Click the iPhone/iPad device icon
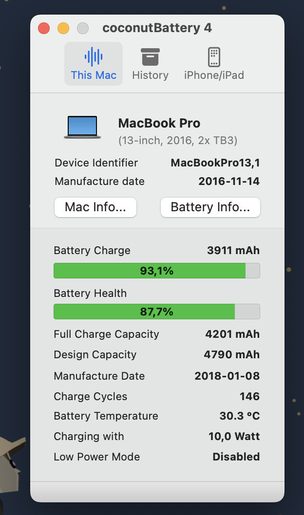The image size is (304, 515). 214,57
